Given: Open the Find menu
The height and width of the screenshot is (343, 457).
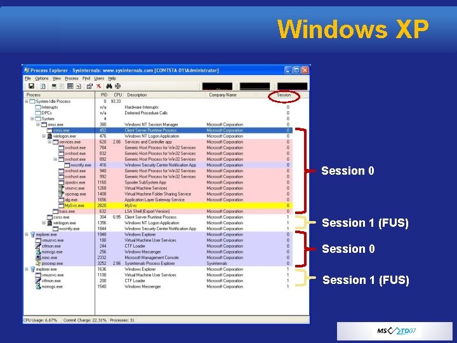Looking at the screenshot, I should (x=86, y=79).
